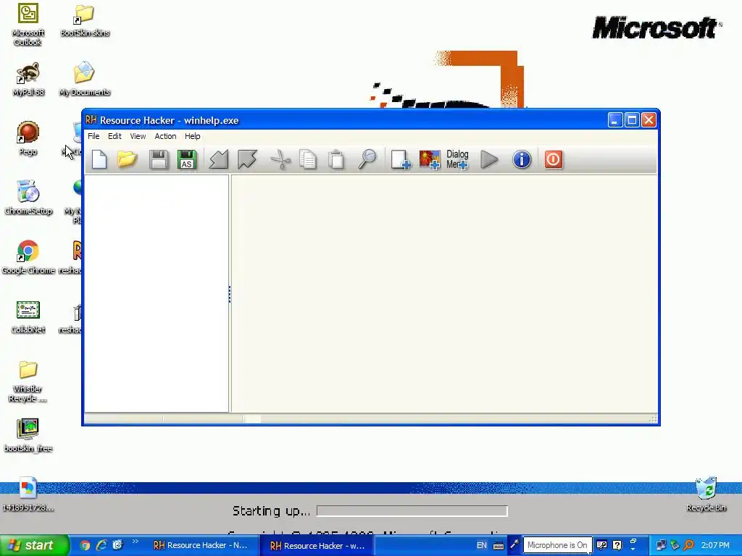Click the grey Play compile icon
Image resolution: width=742 pixels, height=556 pixels.
point(489,159)
